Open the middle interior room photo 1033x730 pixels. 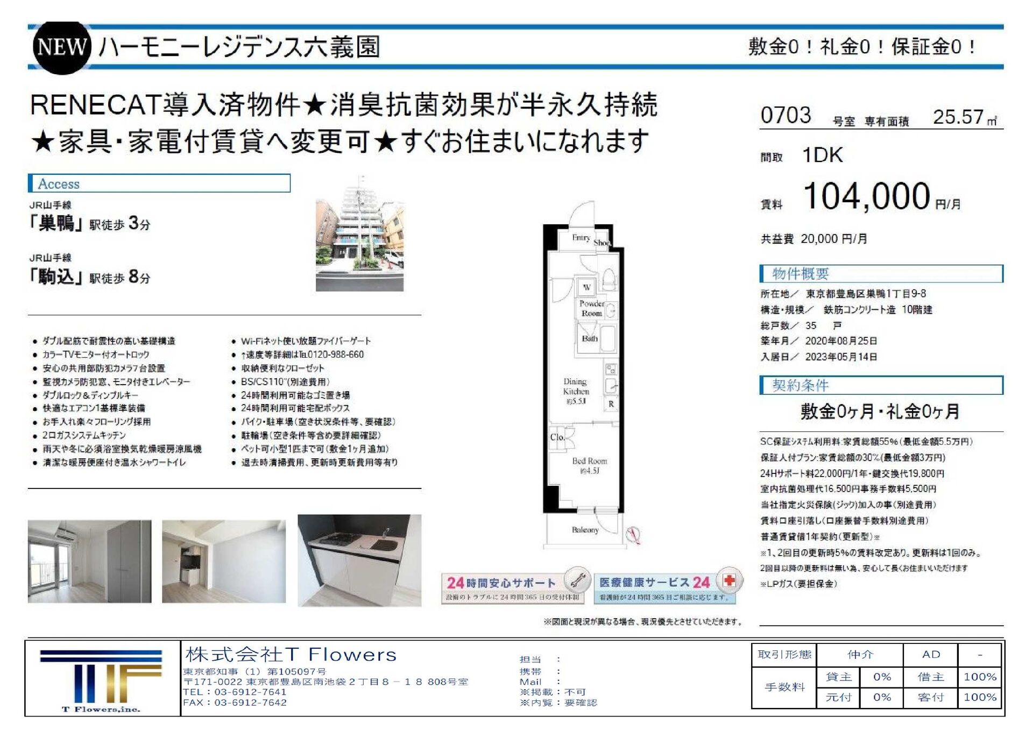point(224,561)
